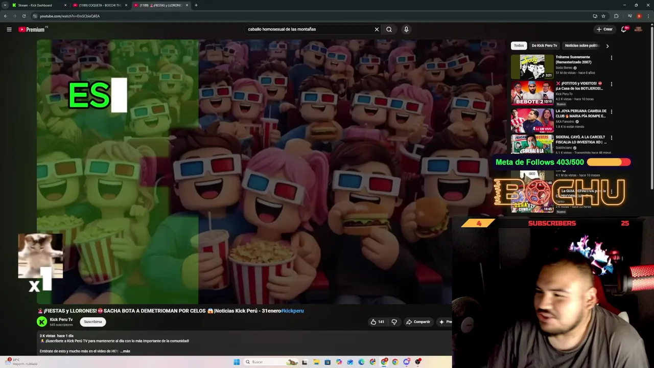Screen dimensions: 654x368
Task: Close the ¡FIESTAS y LLORONES! browser tab
Action: [187, 5]
